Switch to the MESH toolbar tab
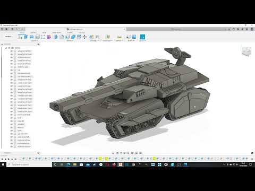 click(x=44, y=32)
